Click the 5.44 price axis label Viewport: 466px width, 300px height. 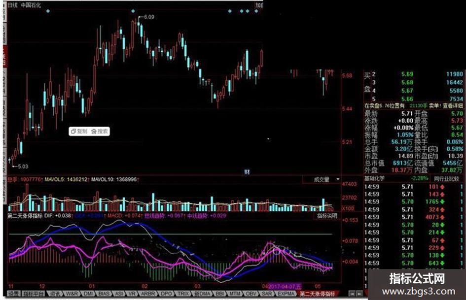pos(347,109)
